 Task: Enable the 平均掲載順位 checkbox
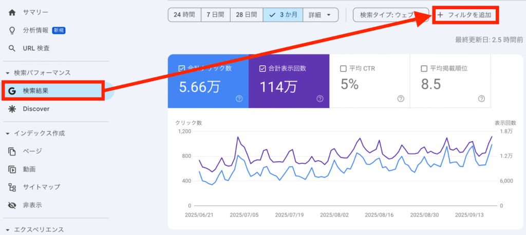(x=424, y=68)
